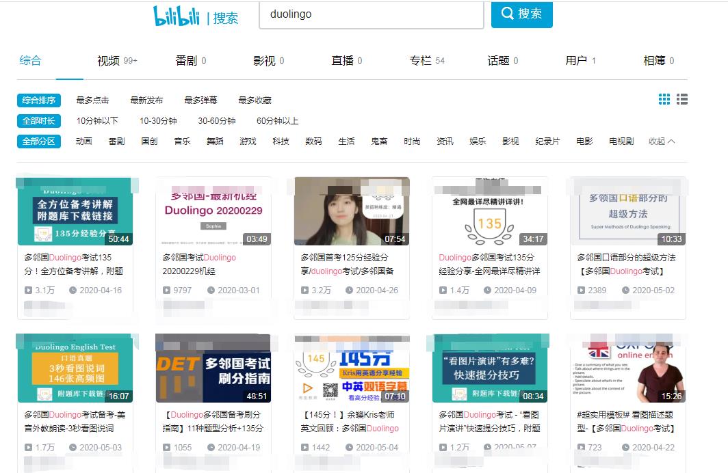Open the 15:26 video thumbnail
Screen dimensions: 728x473
(x=628, y=368)
